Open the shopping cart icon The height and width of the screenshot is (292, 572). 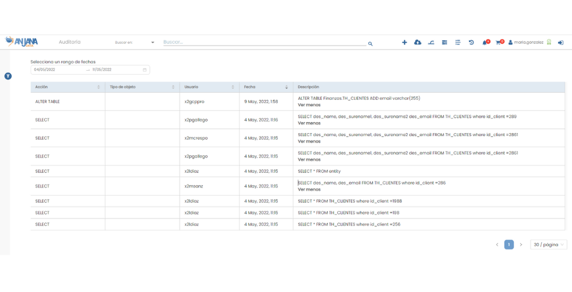(x=498, y=43)
